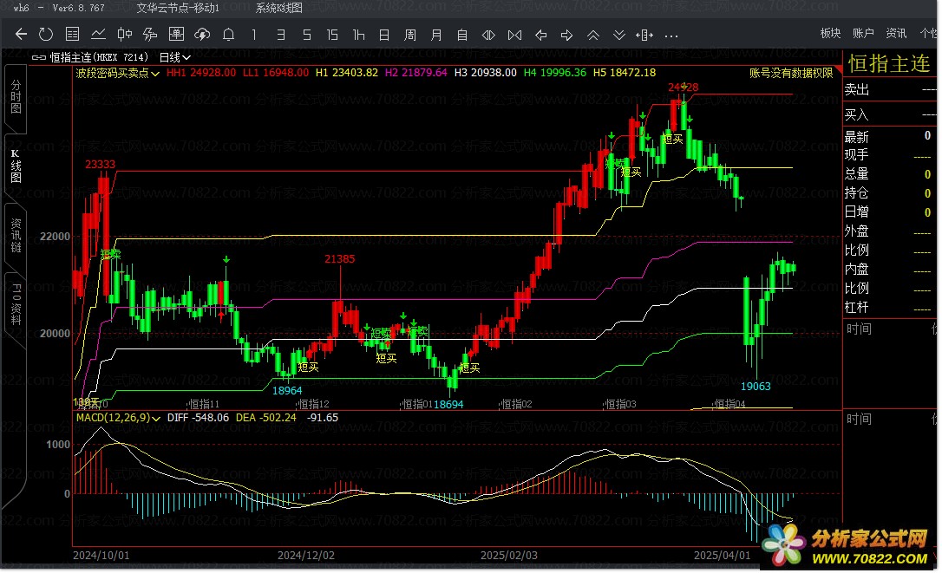This screenshot has height=573, width=942.
Task: Click the double up chevron icon
Action: coord(593,35)
